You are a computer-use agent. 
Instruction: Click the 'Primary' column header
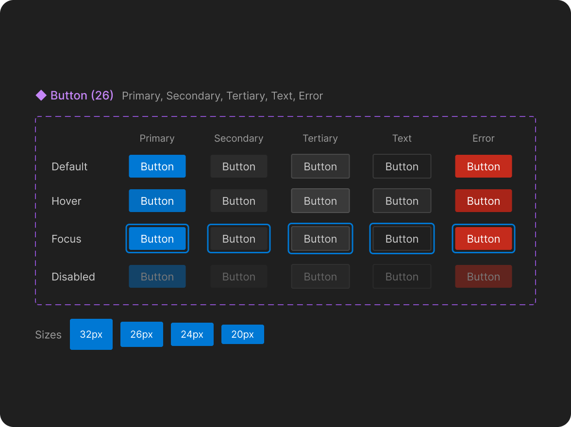[157, 138]
